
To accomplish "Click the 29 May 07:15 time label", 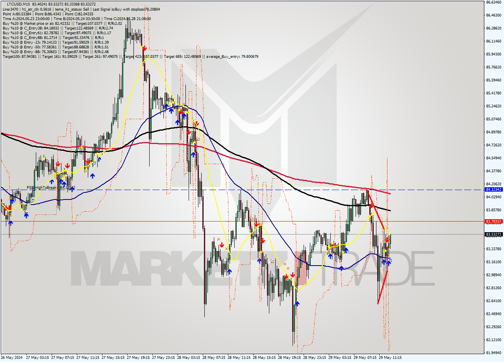I will point(365,358).
